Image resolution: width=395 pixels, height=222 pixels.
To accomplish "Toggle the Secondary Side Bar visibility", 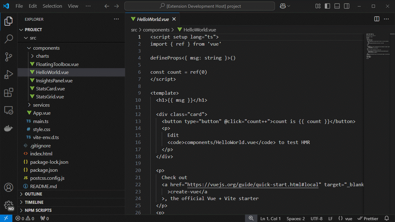I will coord(346,6).
